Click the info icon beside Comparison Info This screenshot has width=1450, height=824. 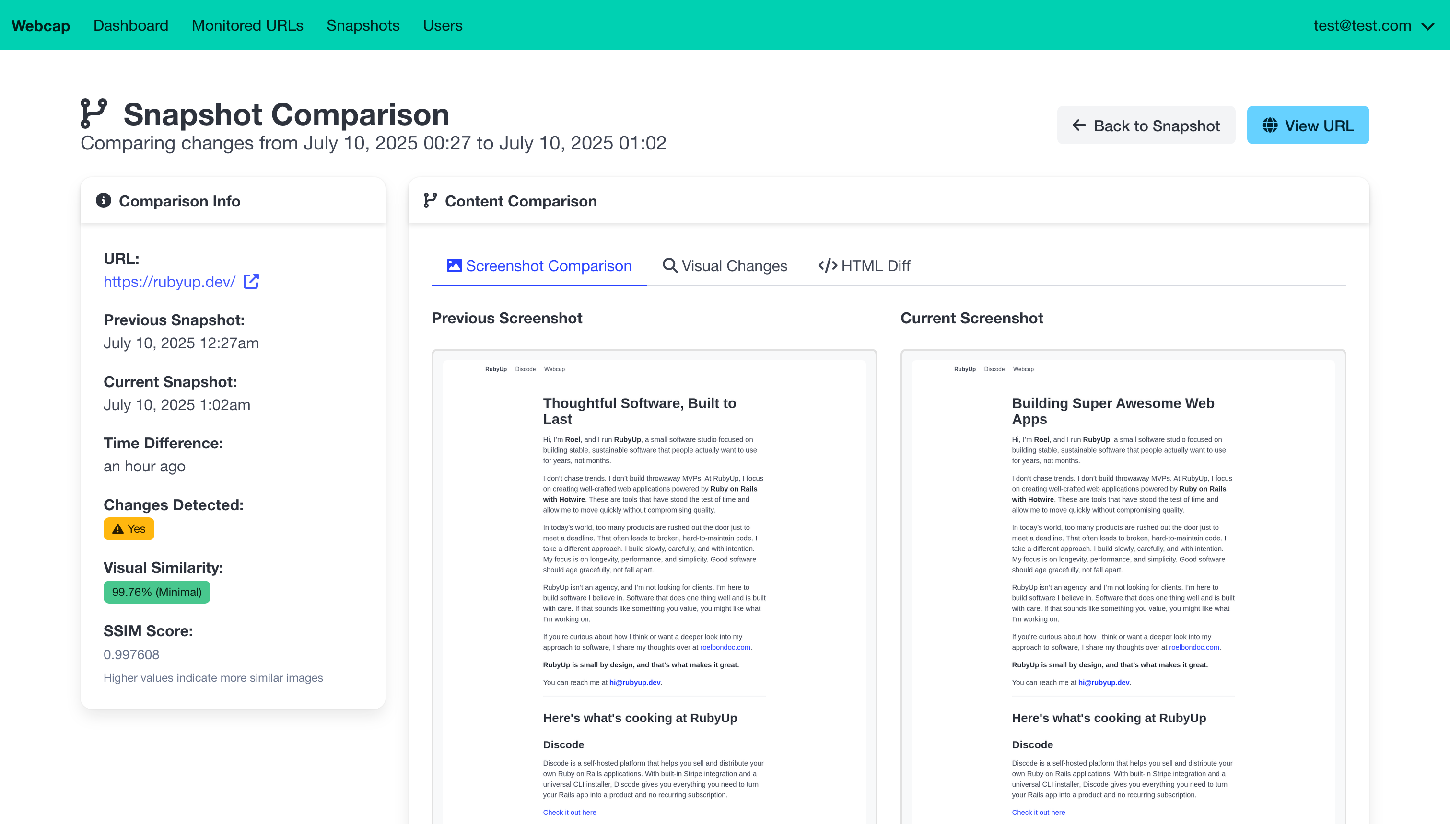pyautogui.click(x=103, y=200)
